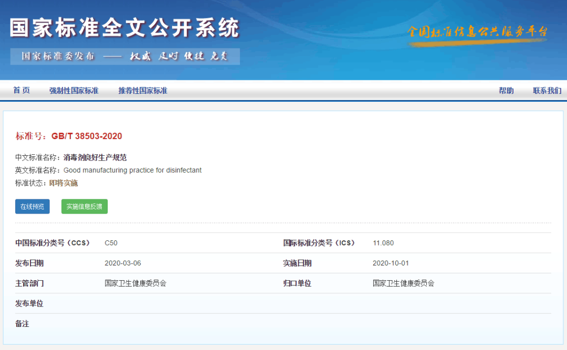Open the 推荐性国家标准 menu

coord(143,90)
